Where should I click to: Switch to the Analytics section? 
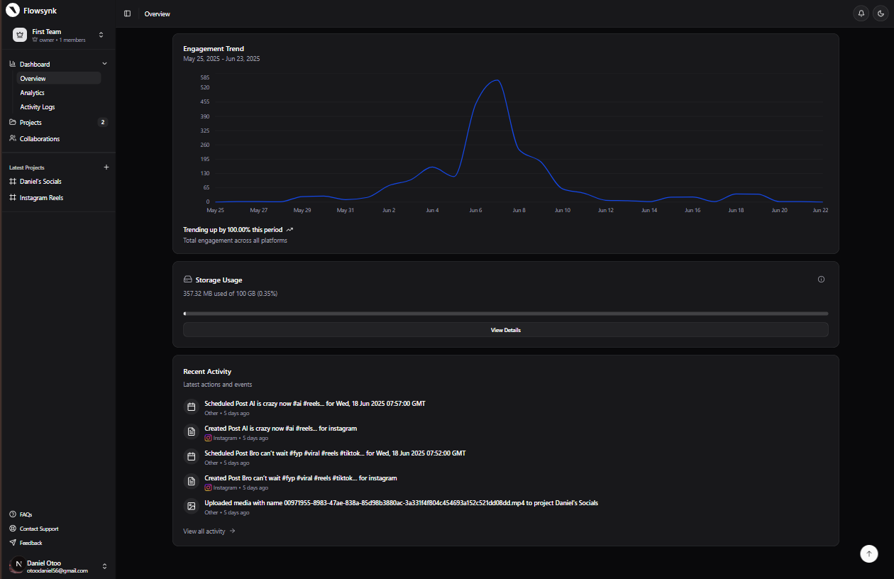tap(33, 92)
